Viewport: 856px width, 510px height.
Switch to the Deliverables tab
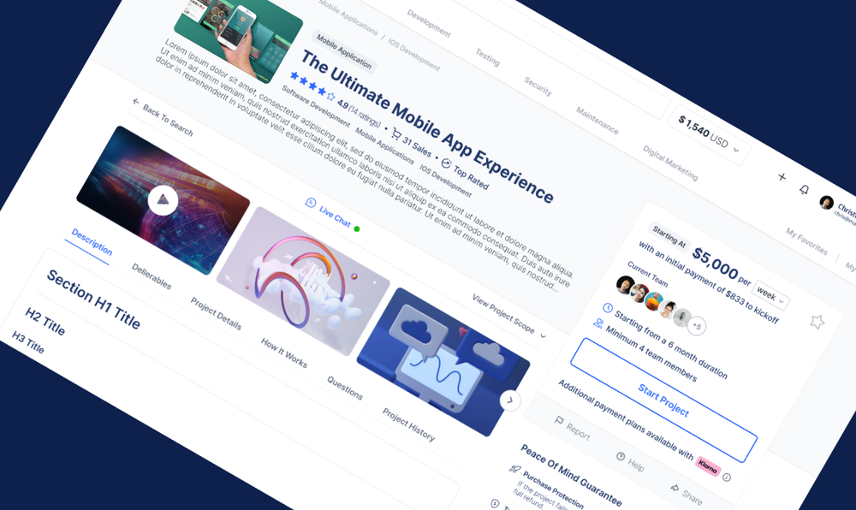coord(152,276)
